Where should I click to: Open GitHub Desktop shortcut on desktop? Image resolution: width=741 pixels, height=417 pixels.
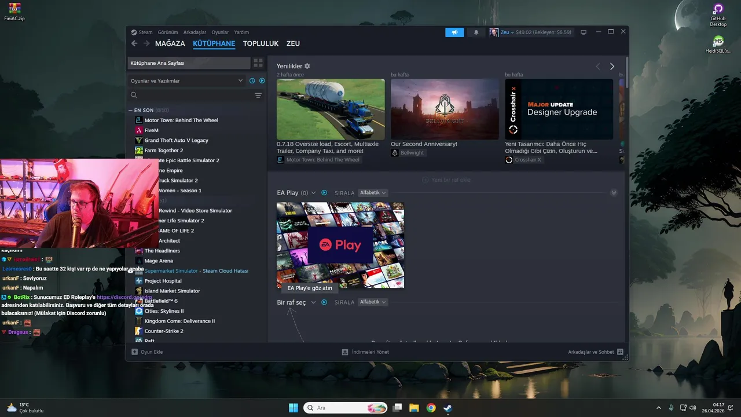(x=718, y=14)
